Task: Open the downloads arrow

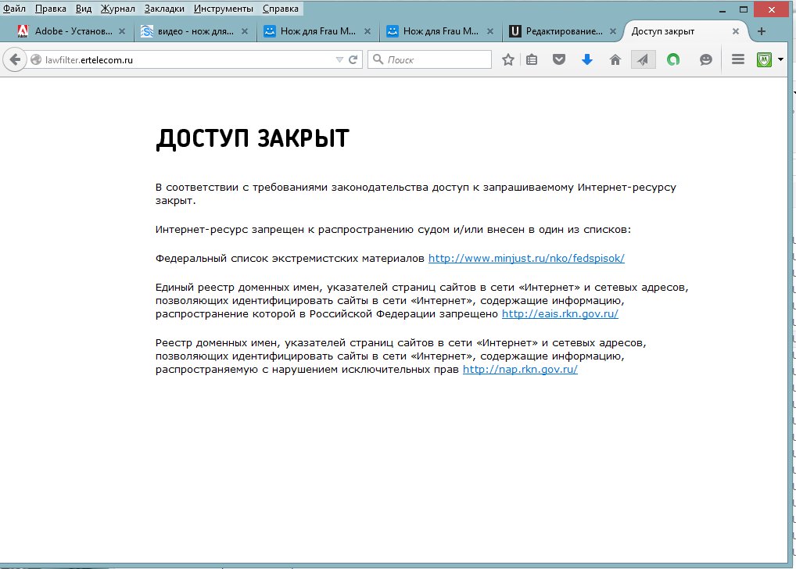Action: [587, 60]
